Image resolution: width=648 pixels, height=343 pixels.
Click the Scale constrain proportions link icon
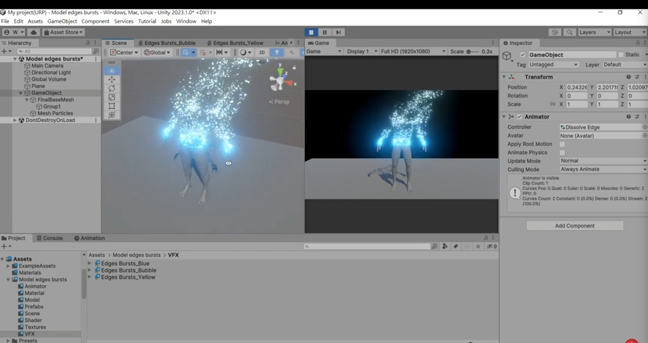pyautogui.click(x=552, y=104)
